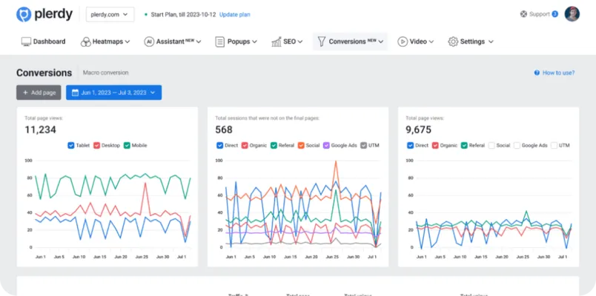Open the plerdy.com site dropdown
The image size is (596, 296).
pos(110,14)
